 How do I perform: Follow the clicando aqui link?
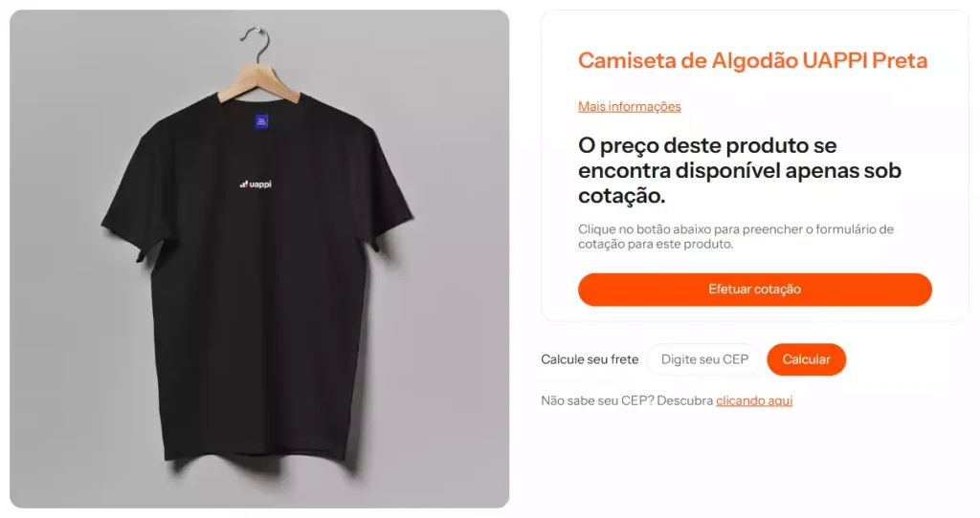pos(754,400)
